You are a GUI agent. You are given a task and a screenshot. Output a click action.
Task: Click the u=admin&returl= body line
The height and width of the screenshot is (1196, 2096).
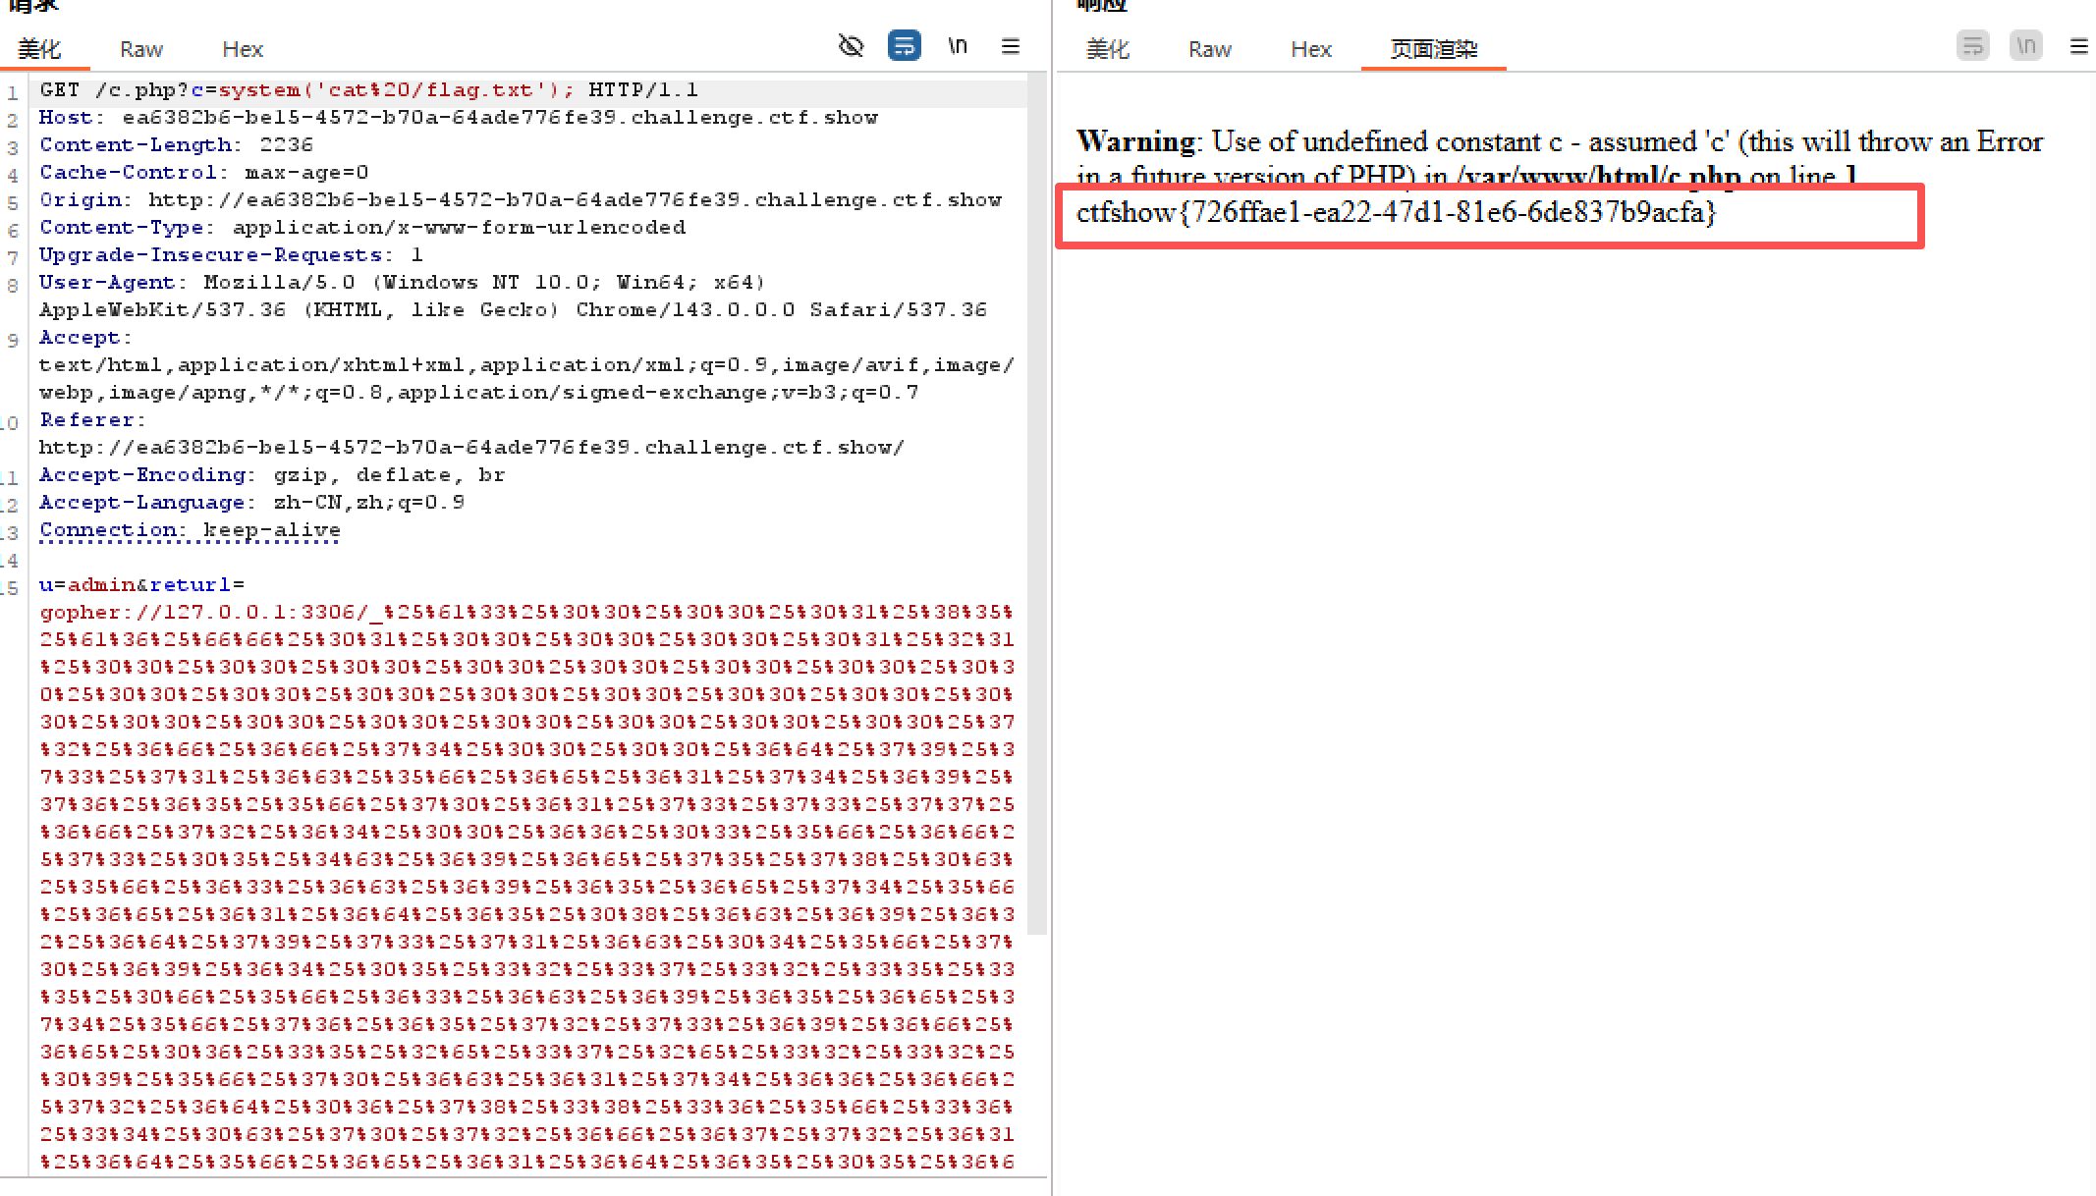point(141,585)
